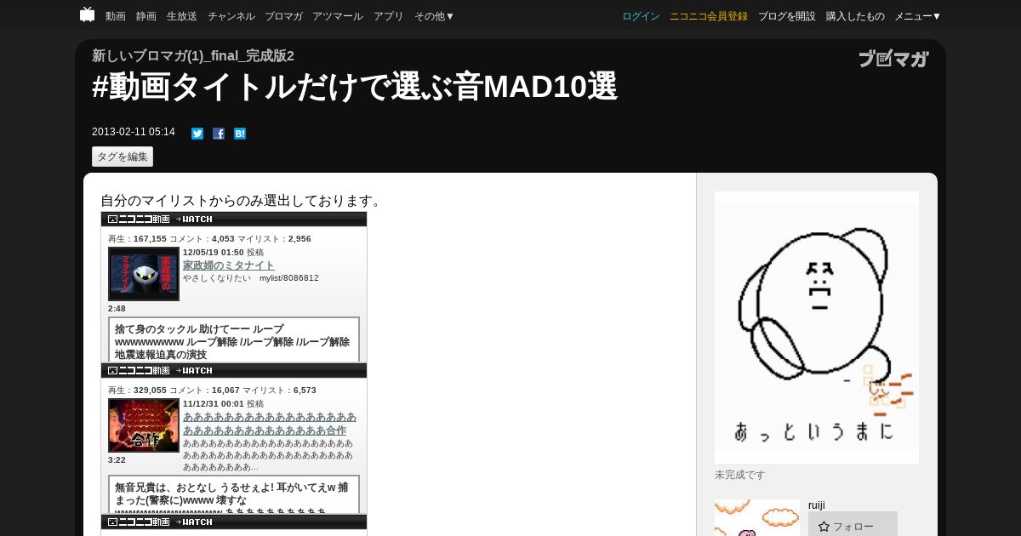Image resolution: width=1021 pixels, height=536 pixels.
Task: Click the date 2013-02-11 05:14
Action: [x=134, y=132]
